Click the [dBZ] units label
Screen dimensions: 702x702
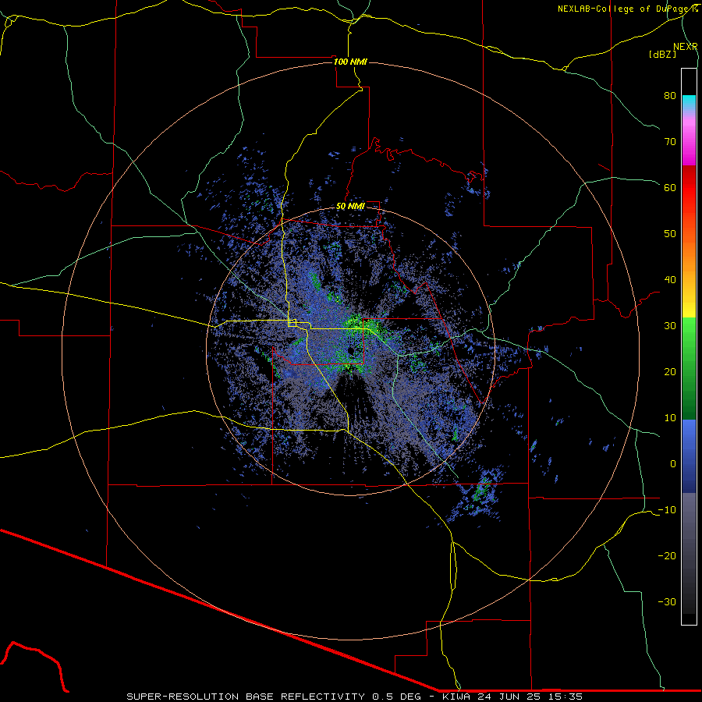click(x=662, y=55)
